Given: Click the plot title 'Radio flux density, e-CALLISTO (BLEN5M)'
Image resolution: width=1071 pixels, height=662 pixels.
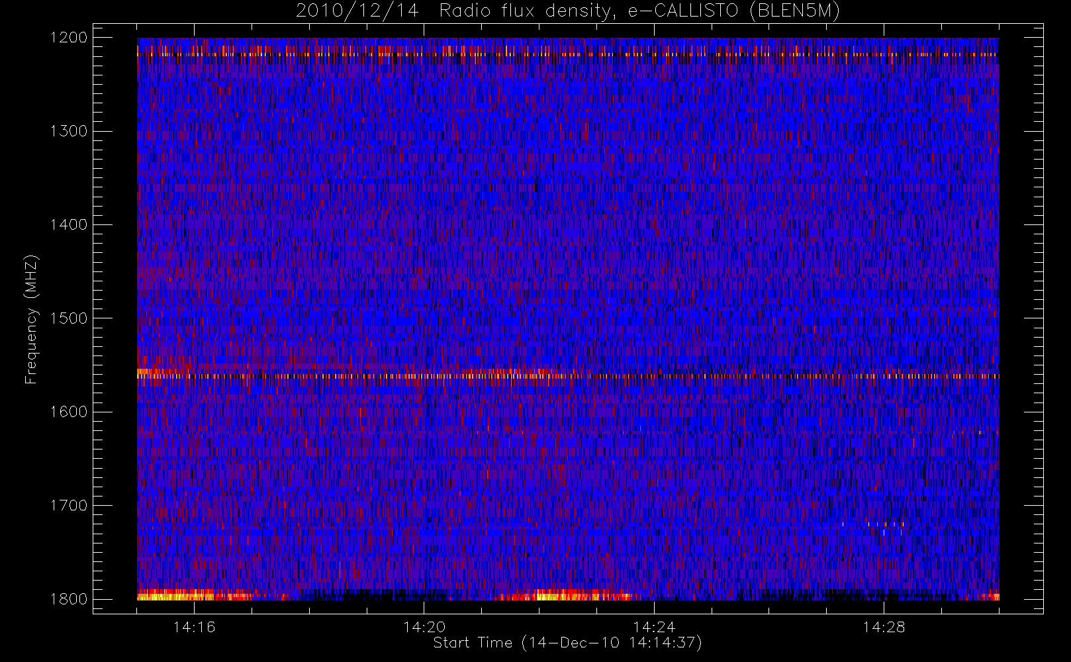Looking at the screenshot, I should point(639,11).
